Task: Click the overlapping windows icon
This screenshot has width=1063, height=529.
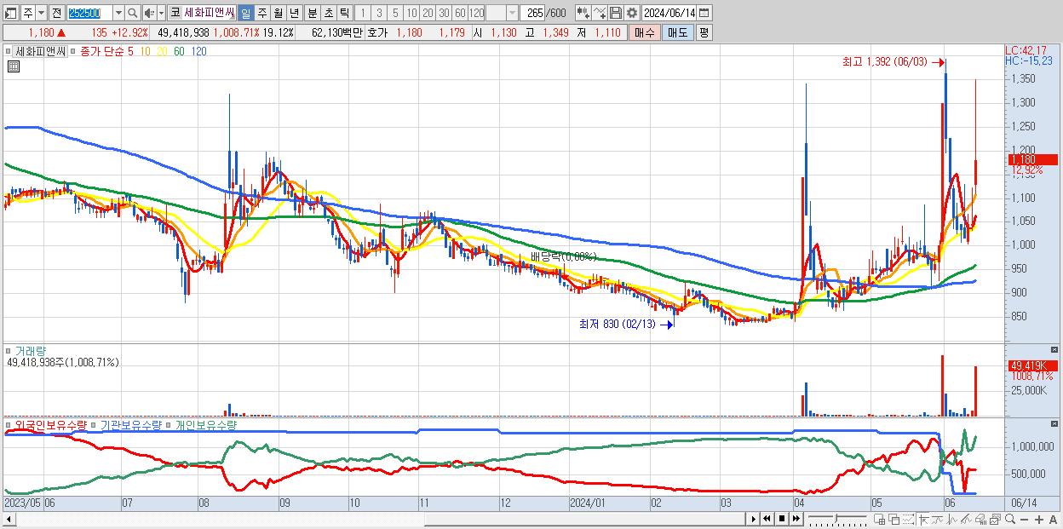Action: pyautogui.click(x=894, y=519)
